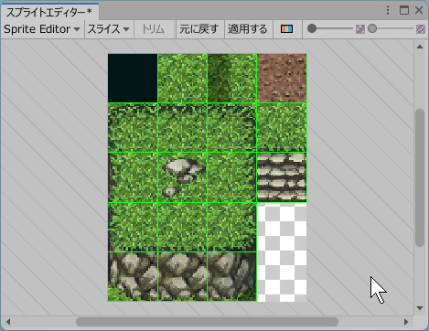The image size is (429, 331).
Task: Click the horizontal scrollbar left arrow
Action: (8, 322)
